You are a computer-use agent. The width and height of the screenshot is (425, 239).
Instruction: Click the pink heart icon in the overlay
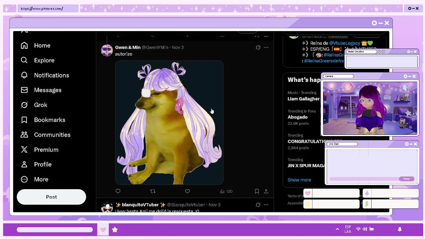(308, 193)
